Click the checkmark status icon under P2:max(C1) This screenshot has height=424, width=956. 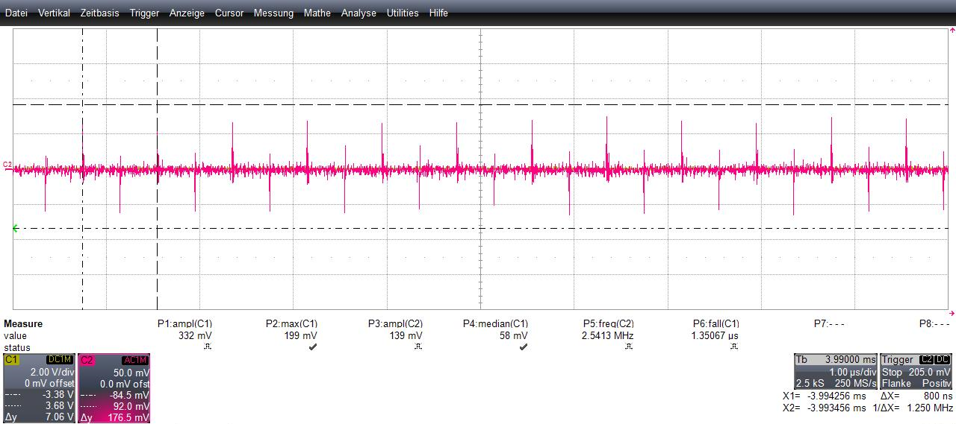(312, 347)
